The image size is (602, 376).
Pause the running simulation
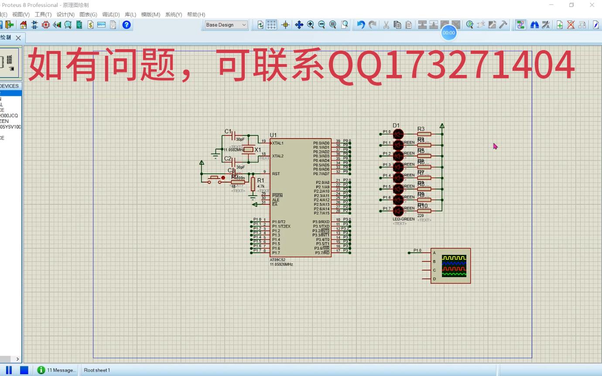(x=9, y=370)
